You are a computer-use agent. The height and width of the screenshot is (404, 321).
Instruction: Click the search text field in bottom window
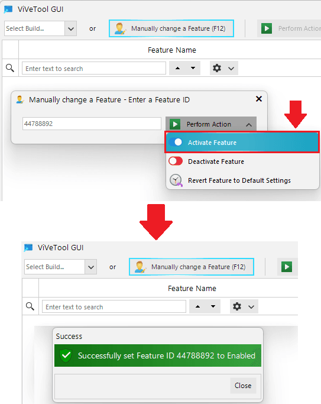pyautogui.click(x=114, y=306)
